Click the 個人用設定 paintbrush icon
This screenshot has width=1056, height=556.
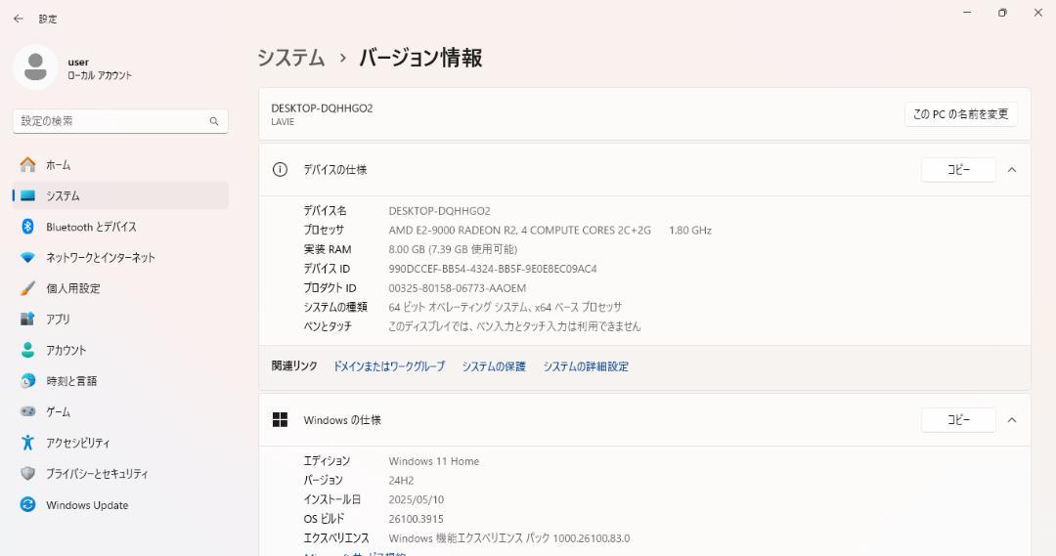click(27, 288)
